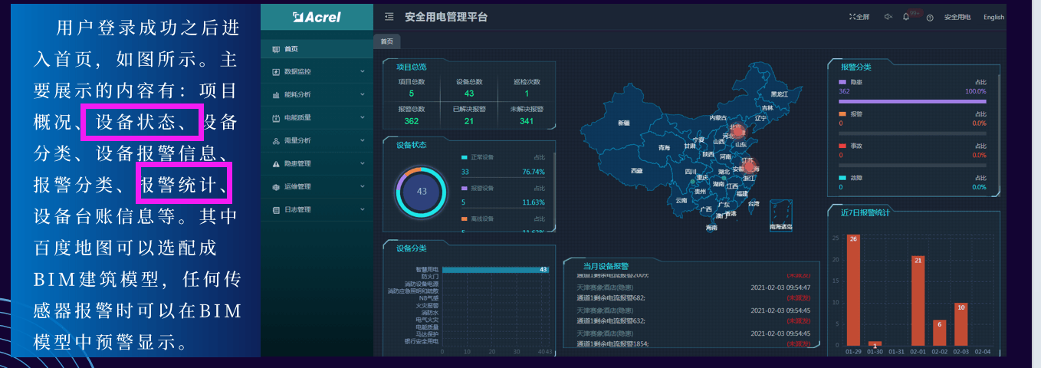Switch the interface language to English

(x=993, y=17)
